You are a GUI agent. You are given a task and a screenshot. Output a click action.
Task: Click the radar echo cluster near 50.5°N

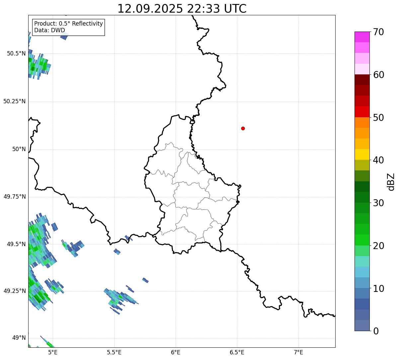[39, 65]
